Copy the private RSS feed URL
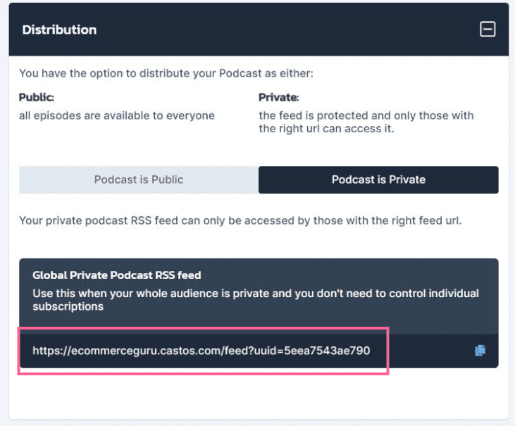The image size is (515, 426). 480,350
